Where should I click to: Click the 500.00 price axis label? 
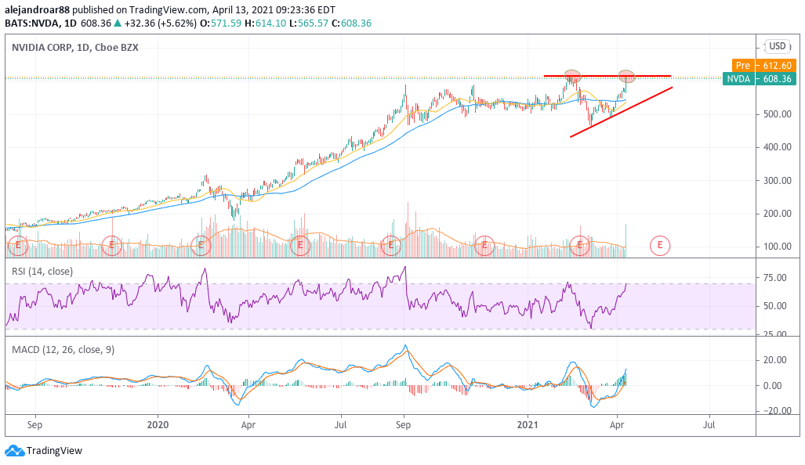tap(778, 114)
